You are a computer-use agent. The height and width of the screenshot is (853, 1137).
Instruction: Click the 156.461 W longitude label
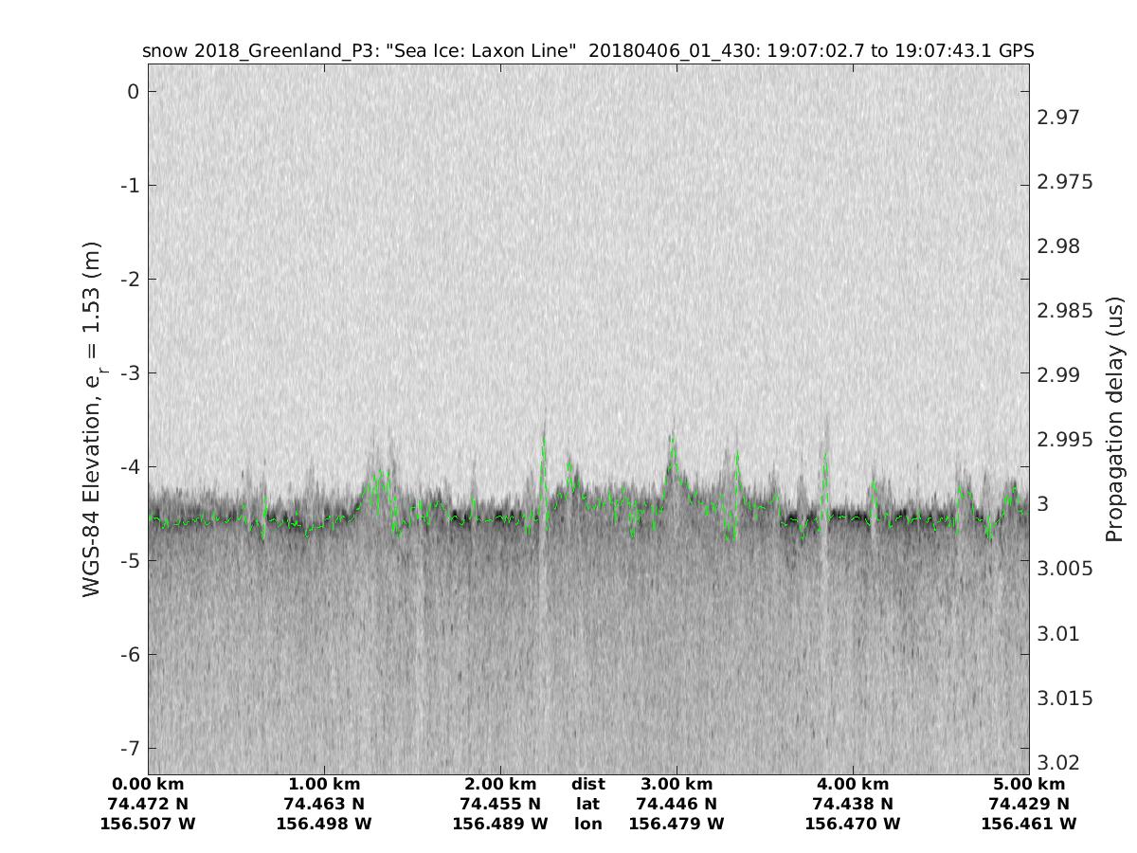[1029, 824]
